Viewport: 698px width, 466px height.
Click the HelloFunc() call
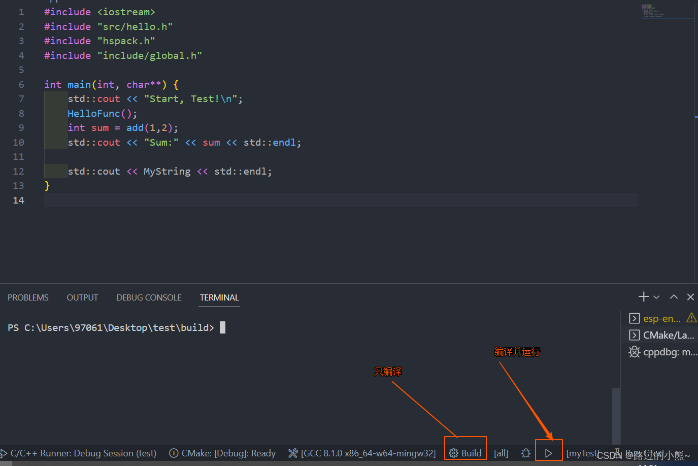tap(102, 113)
